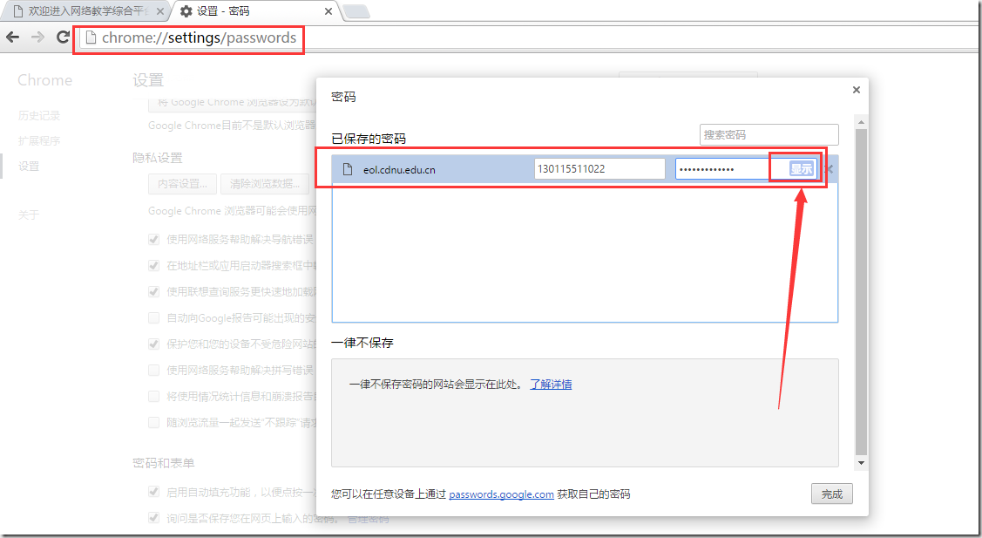Click the page icon in the address bar
This screenshot has width=982, height=538.
91,37
